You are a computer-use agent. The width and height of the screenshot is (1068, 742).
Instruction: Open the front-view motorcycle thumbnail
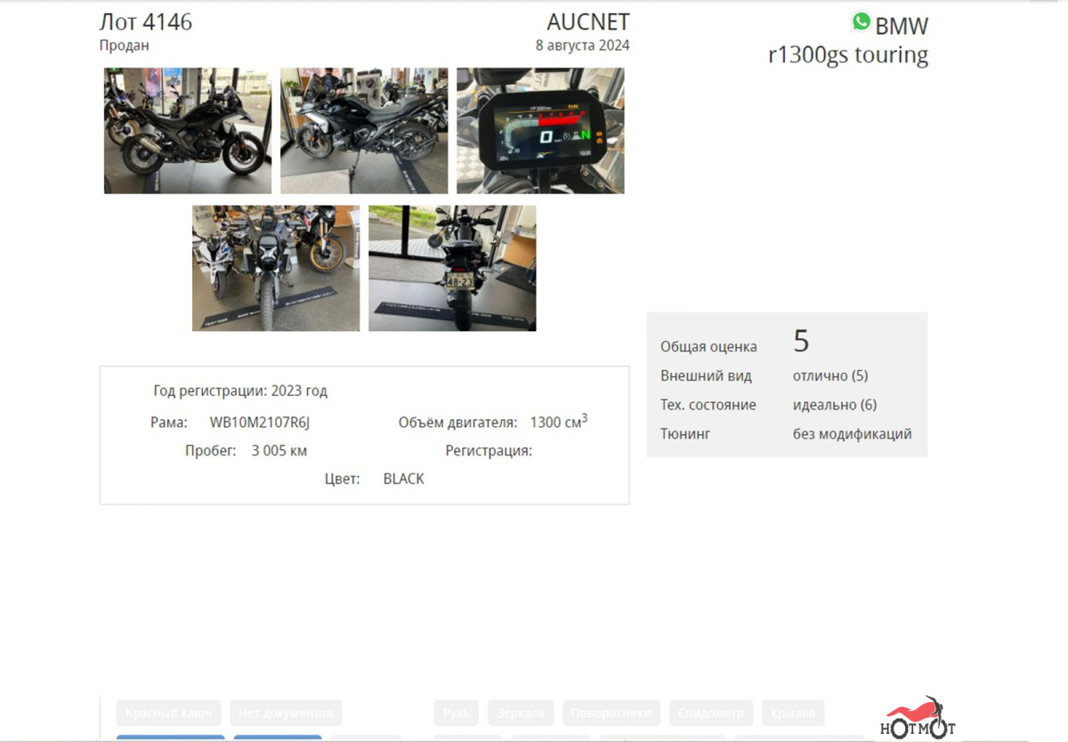[276, 268]
